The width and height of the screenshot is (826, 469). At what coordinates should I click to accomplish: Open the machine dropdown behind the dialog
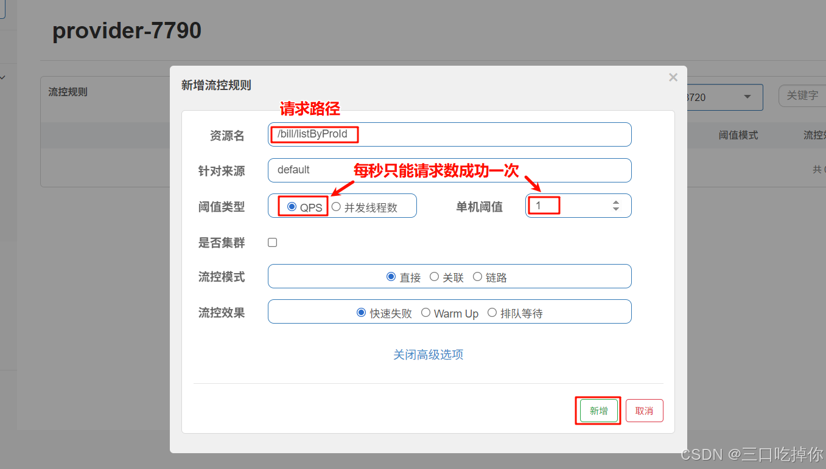(724, 97)
